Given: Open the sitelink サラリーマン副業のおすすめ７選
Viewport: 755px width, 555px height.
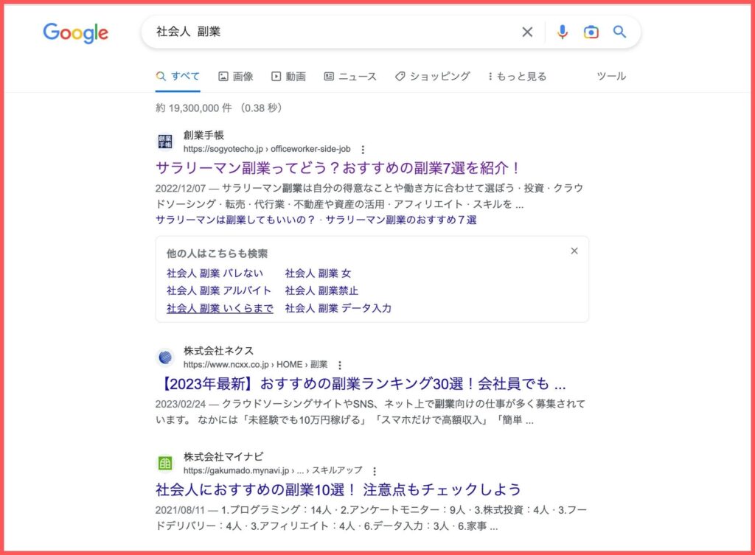Looking at the screenshot, I should pyautogui.click(x=401, y=220).
